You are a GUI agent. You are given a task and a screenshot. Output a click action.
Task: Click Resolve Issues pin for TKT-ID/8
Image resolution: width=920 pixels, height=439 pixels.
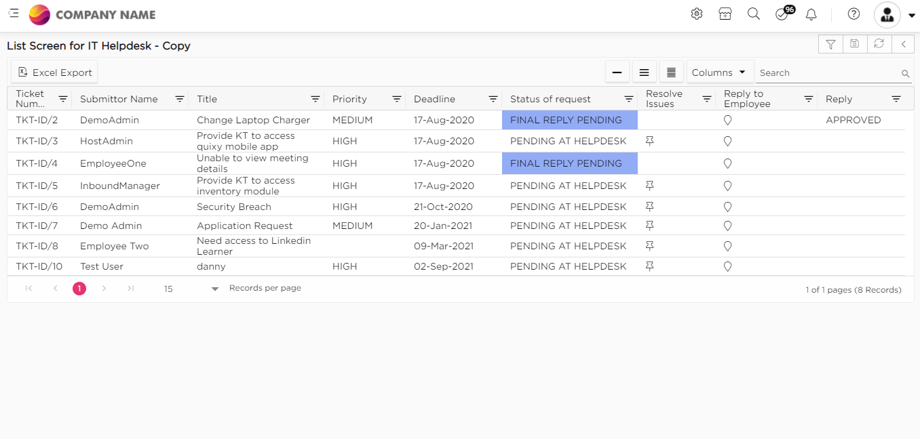tap(650, 246)
